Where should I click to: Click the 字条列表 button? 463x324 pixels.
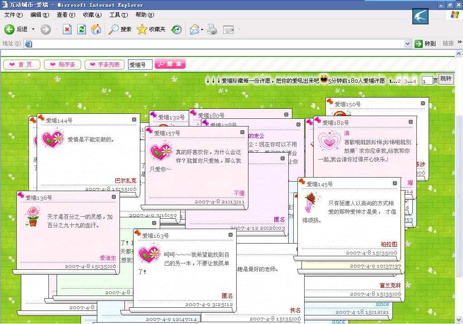[x=105, y=65]
